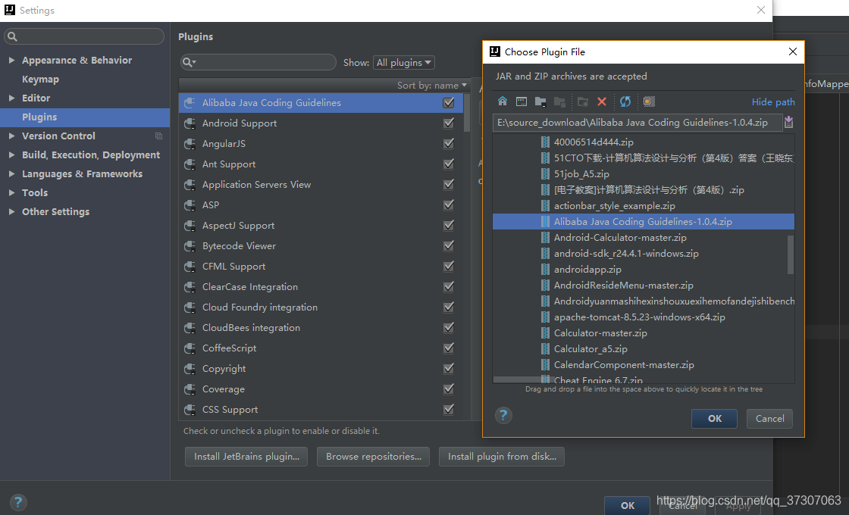Screen dimensions: 849x515
Task: Click OK in Choose Plugin File dialog
Action: point(714,419)
